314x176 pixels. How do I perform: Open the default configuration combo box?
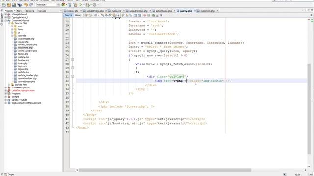pyautogui.click(x=48, y=5)
